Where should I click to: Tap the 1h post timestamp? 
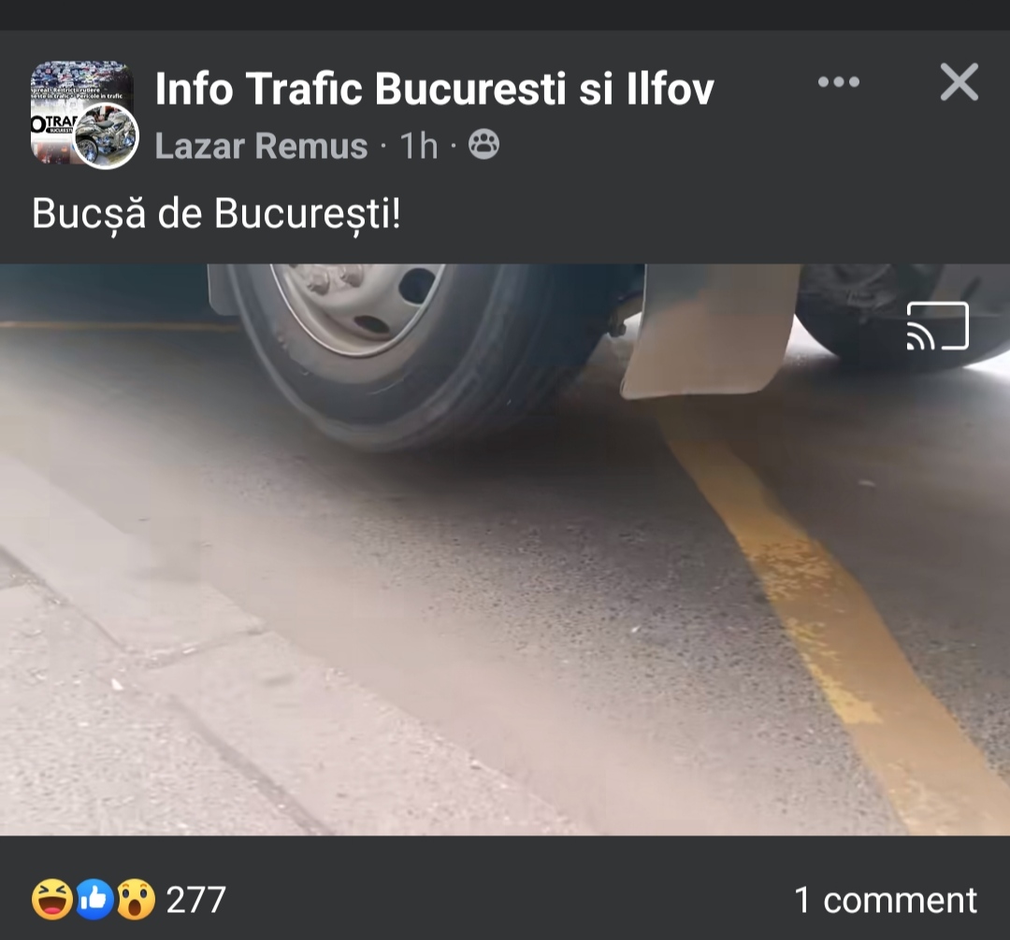[x=419, y=146]
